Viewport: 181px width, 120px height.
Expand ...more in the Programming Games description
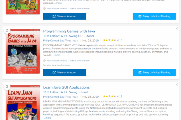tap(56, 55)
